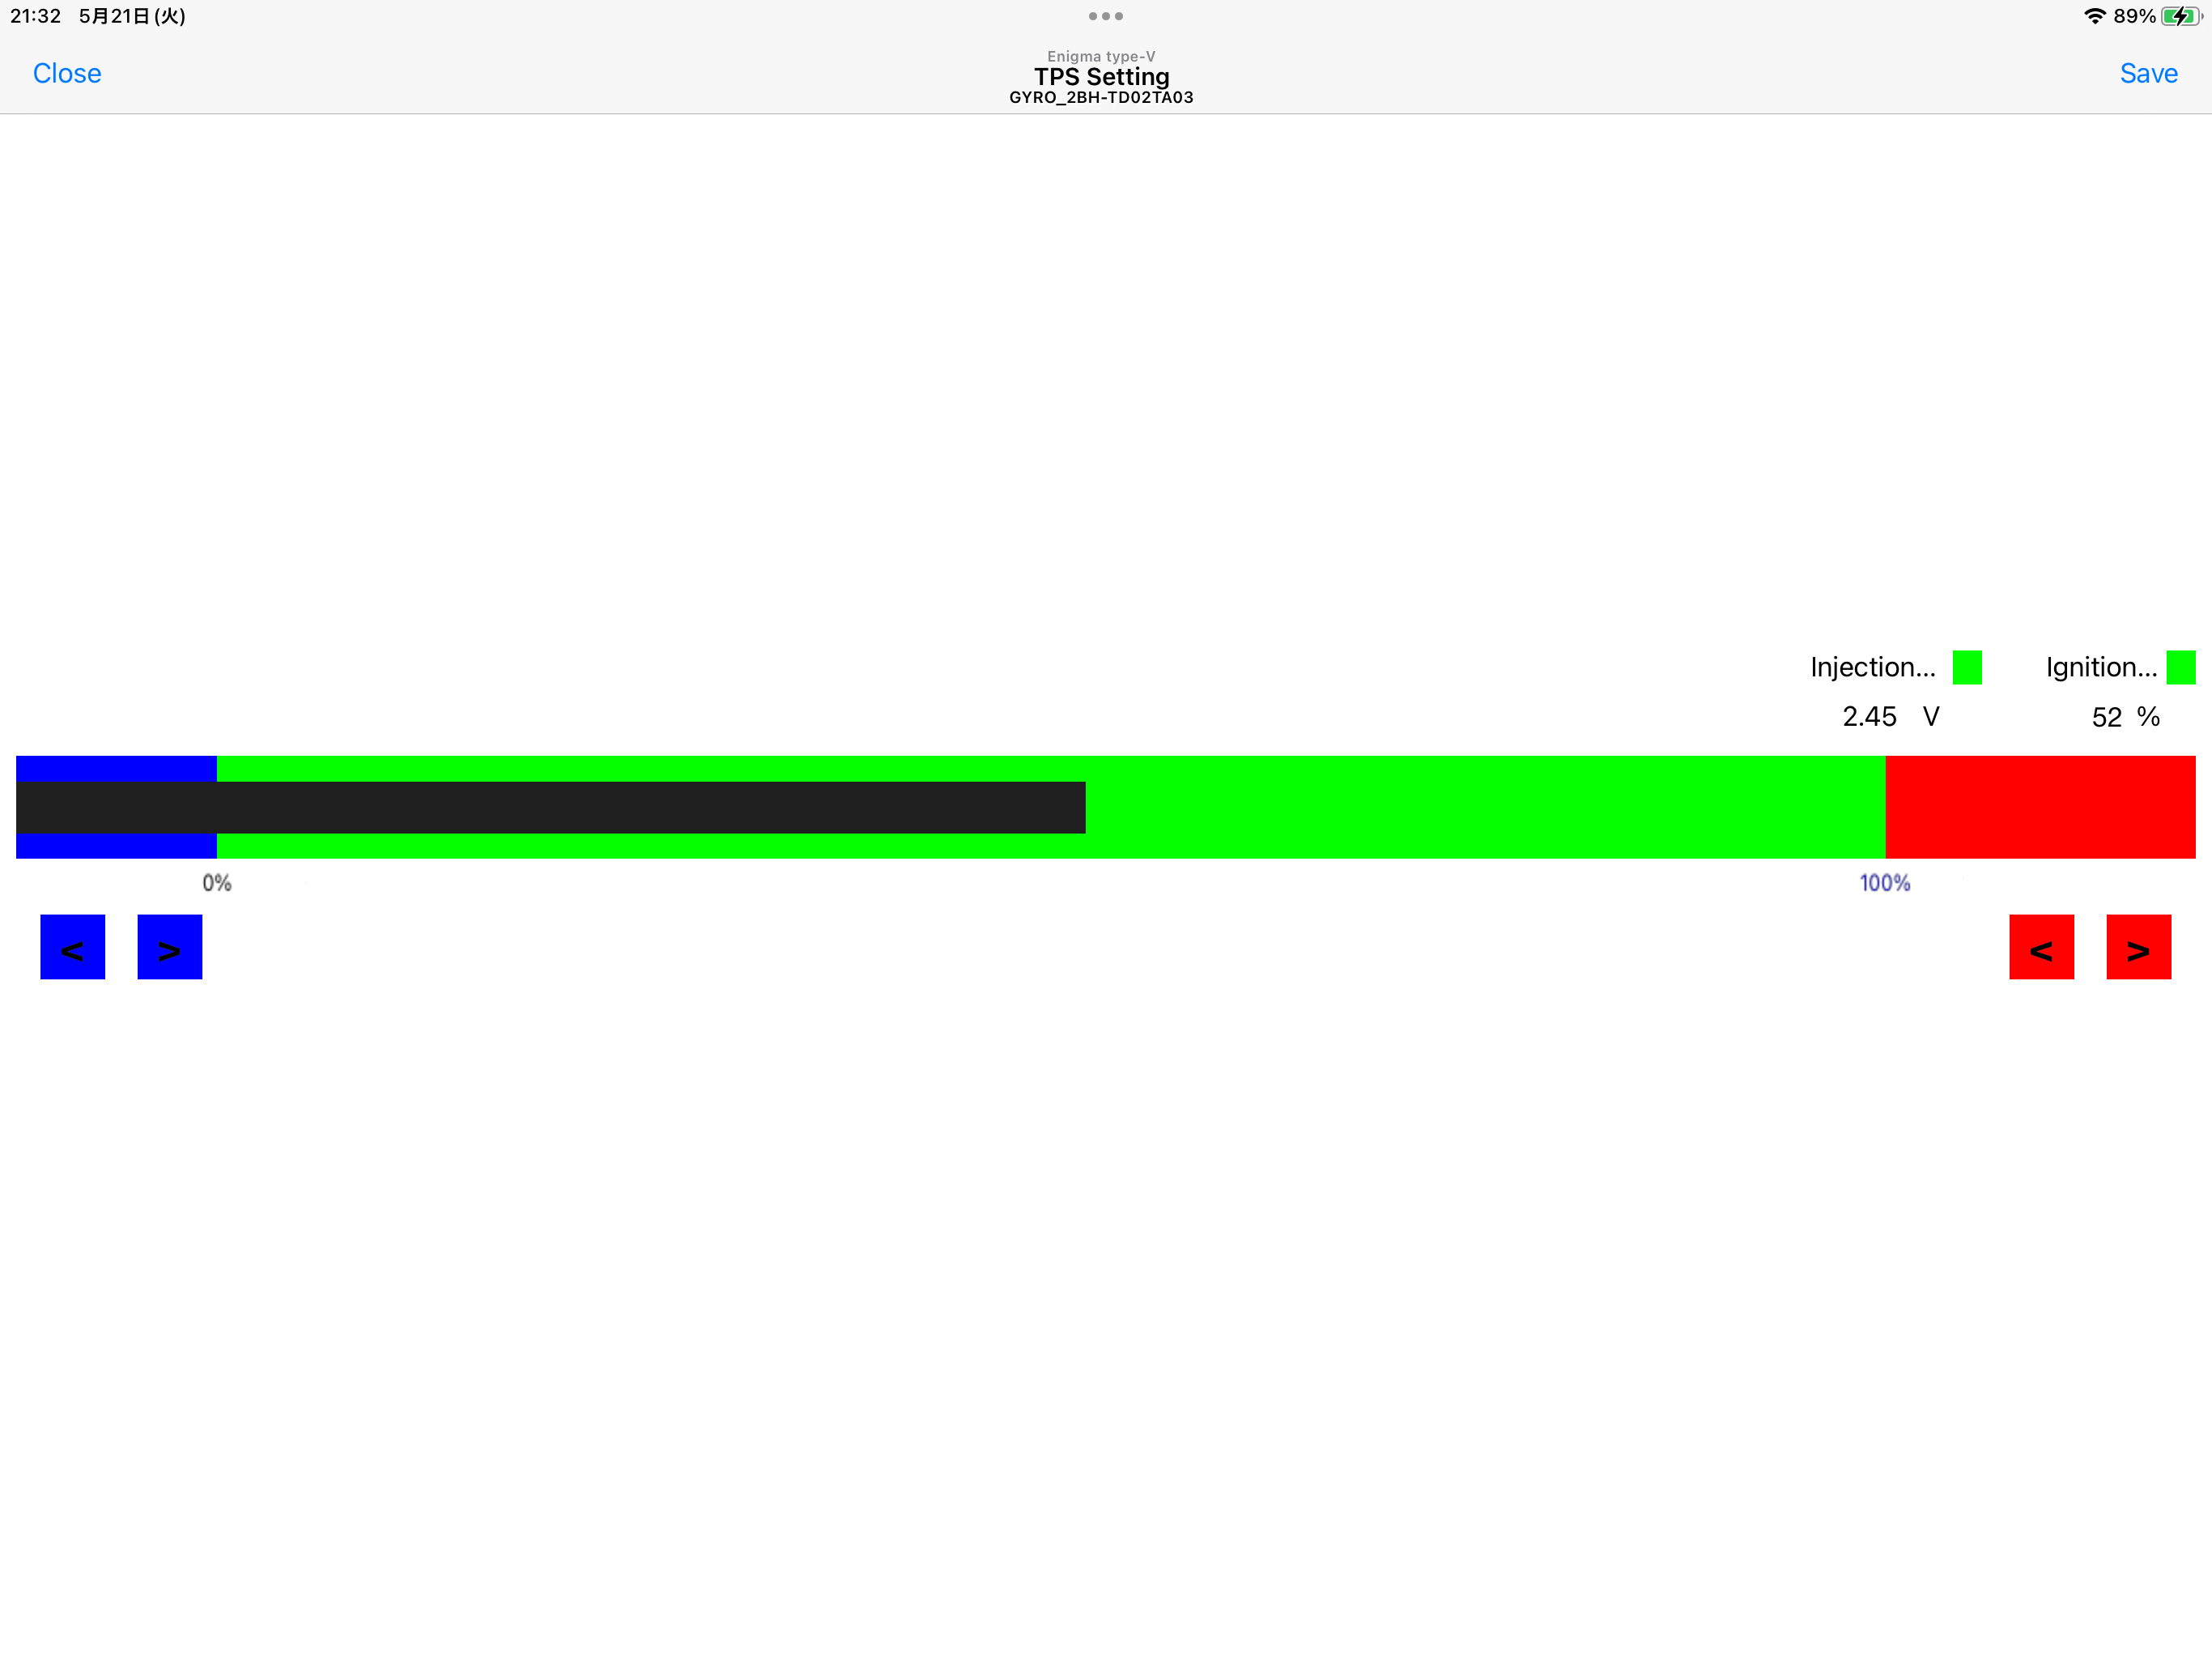The width and height of the screenshot is (2212, 1659).
Task: Tap the Ignition label
Action: click(x=2100, y=667)
